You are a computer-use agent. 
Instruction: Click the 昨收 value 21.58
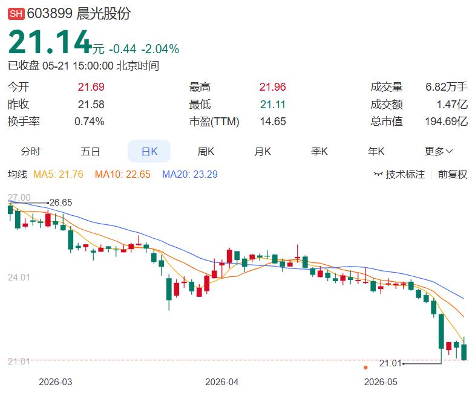(91, 105)
